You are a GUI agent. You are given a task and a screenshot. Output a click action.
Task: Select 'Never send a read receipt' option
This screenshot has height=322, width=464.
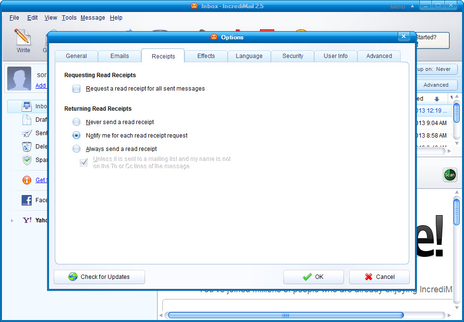click(76, 122)
